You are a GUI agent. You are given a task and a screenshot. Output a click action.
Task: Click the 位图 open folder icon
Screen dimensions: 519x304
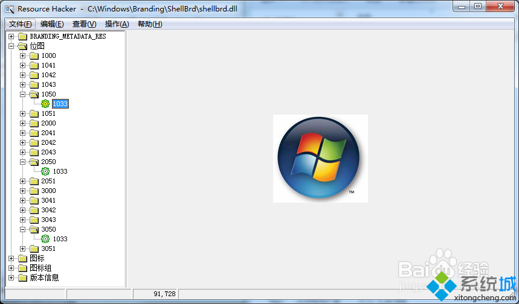pos(22,46)
